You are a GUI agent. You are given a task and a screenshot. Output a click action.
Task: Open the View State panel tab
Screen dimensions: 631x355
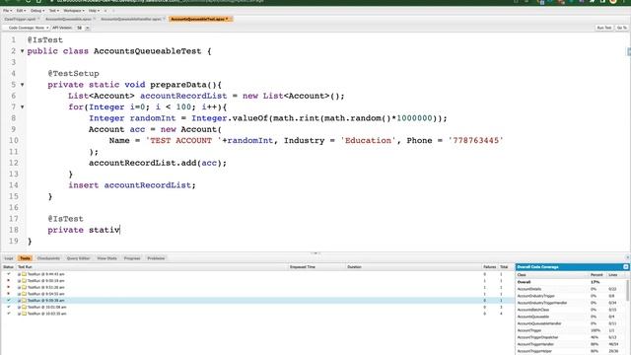coord(107,258)
